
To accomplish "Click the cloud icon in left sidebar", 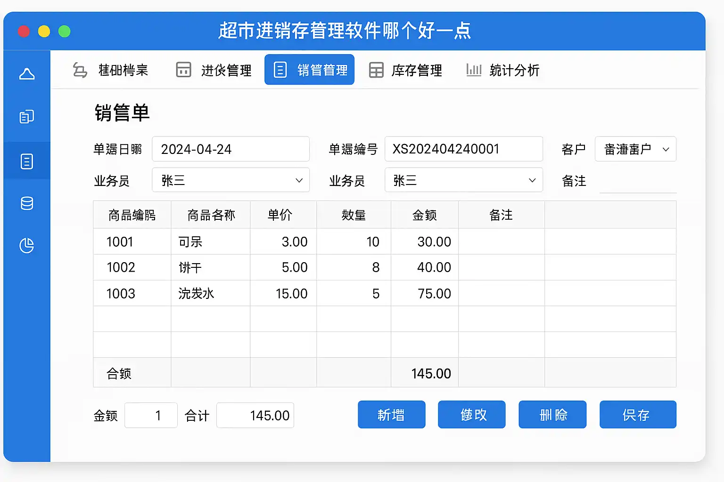I will (x=27, y=74).
